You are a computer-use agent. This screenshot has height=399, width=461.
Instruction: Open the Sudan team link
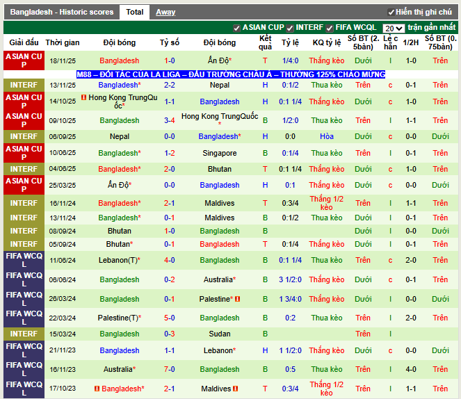[x=220, y=334]
